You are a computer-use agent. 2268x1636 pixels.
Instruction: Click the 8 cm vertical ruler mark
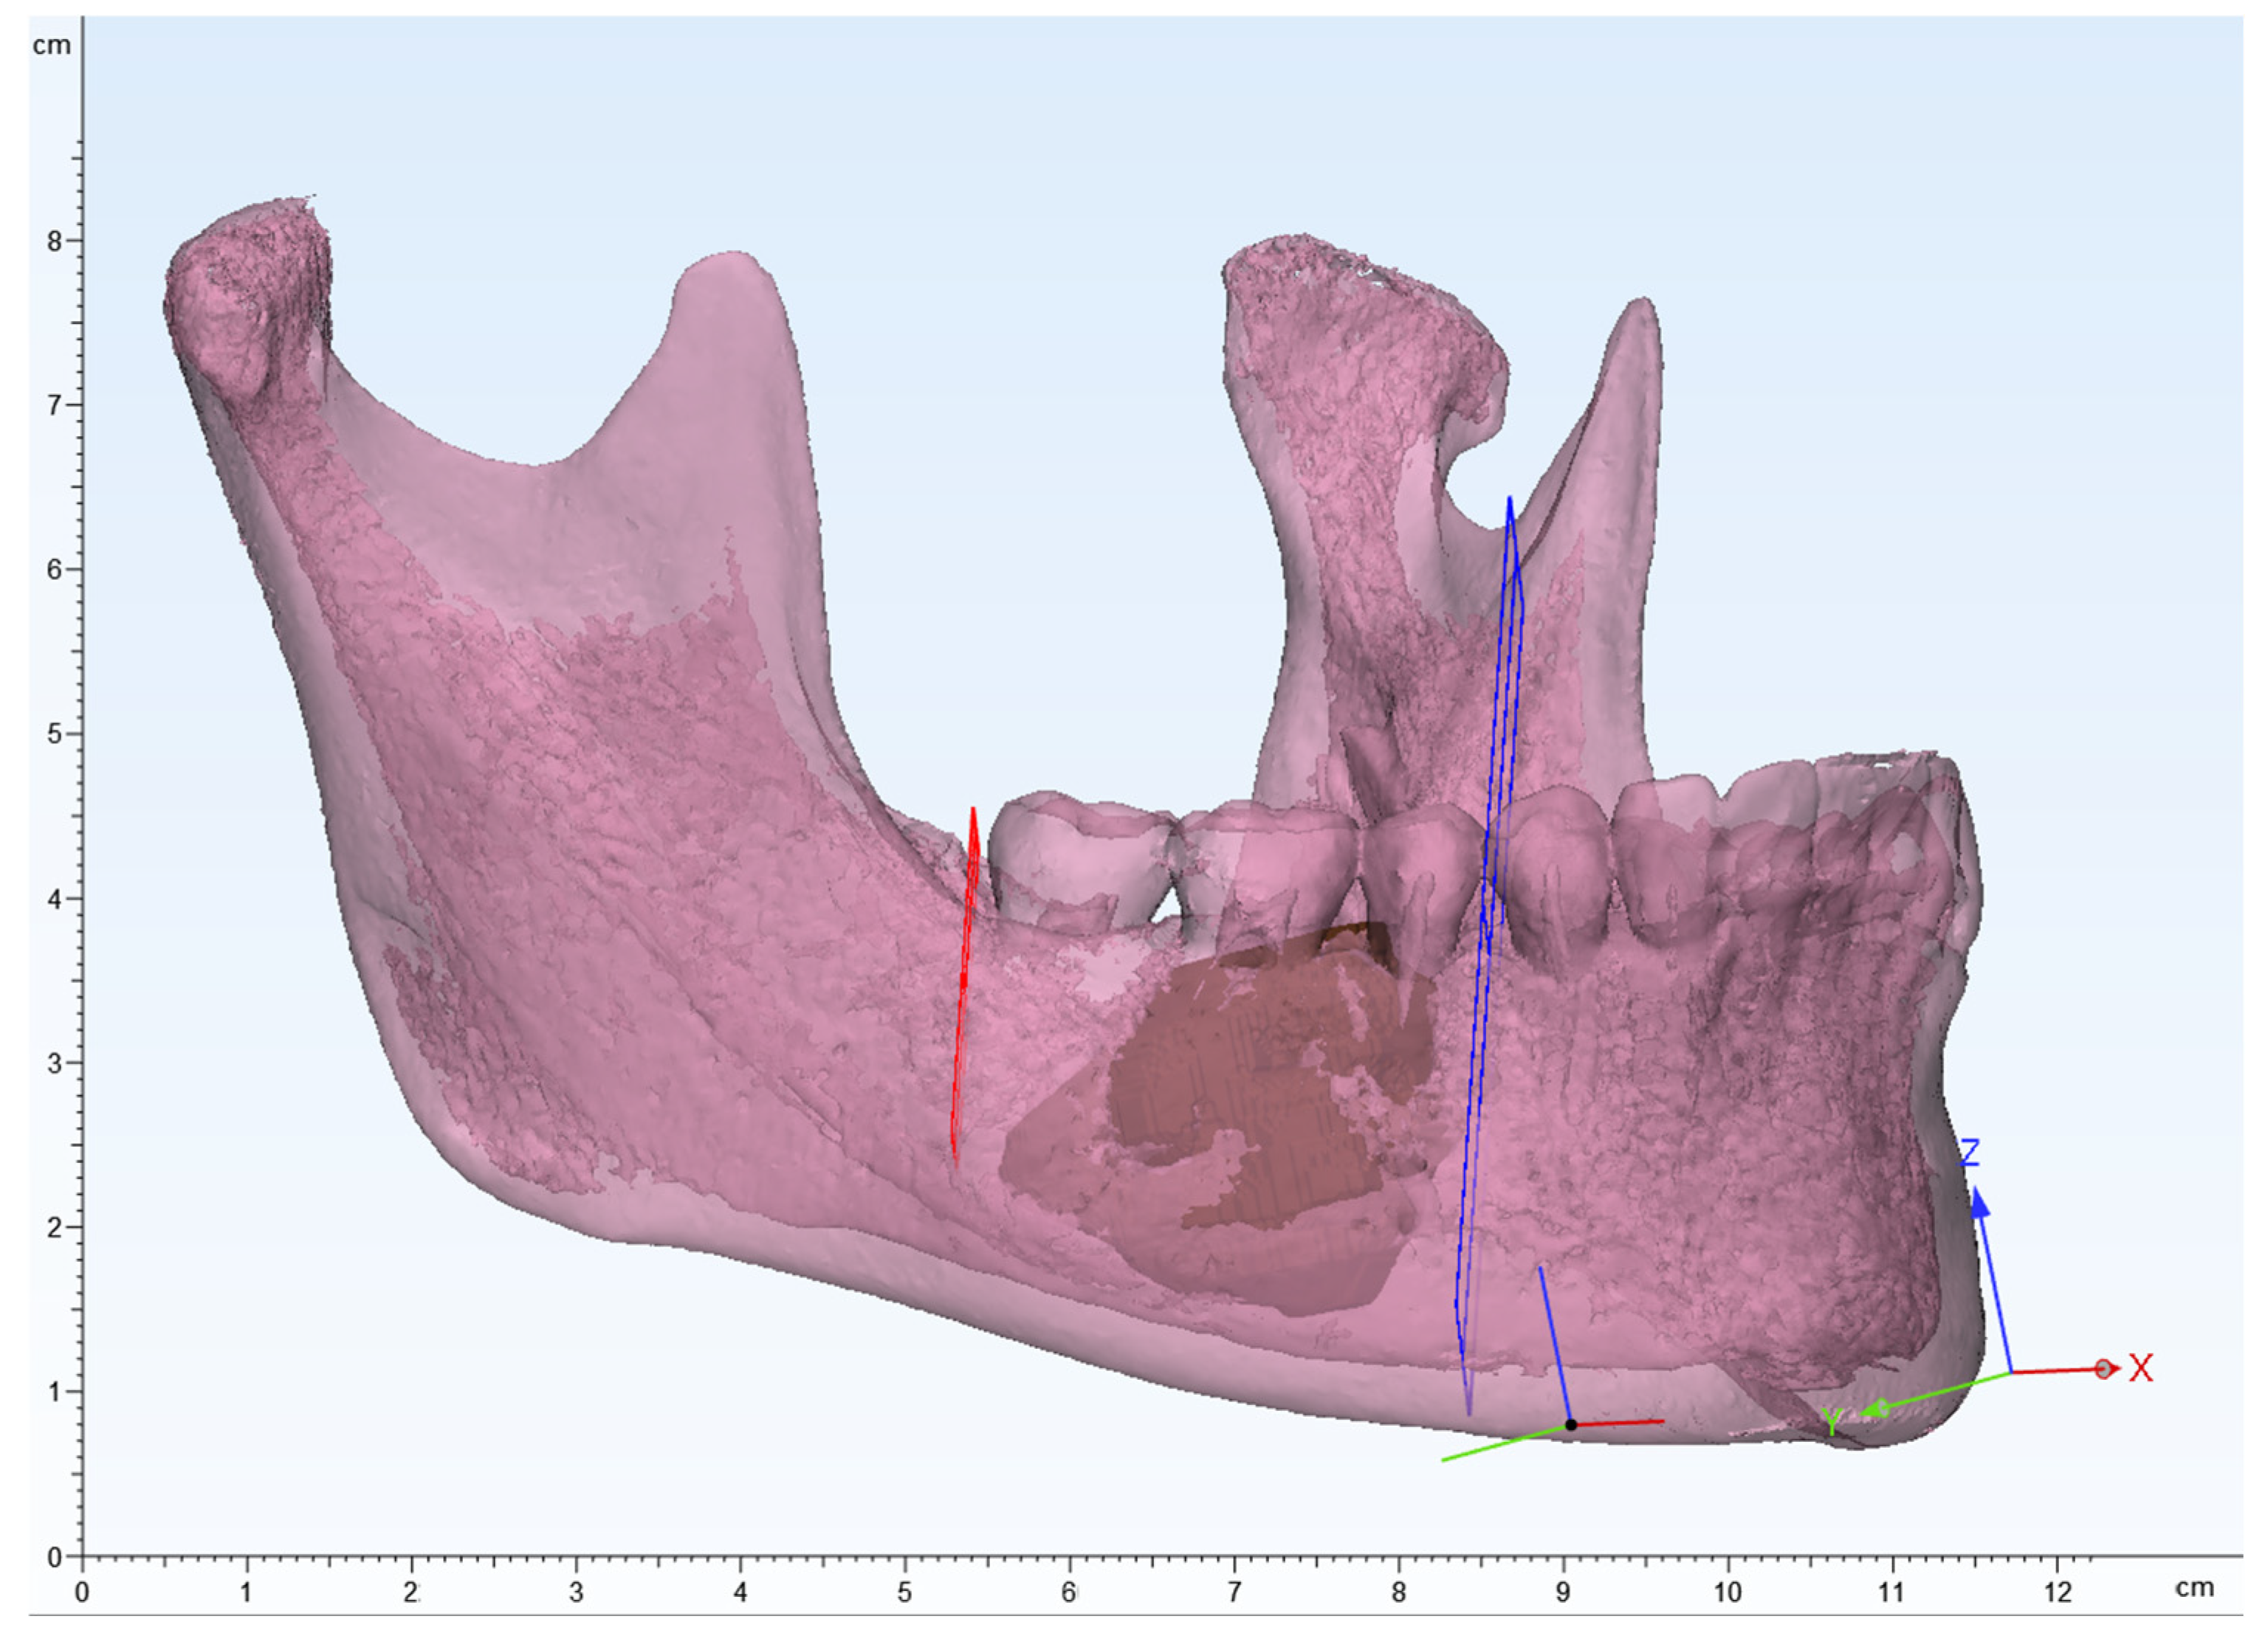54,241
